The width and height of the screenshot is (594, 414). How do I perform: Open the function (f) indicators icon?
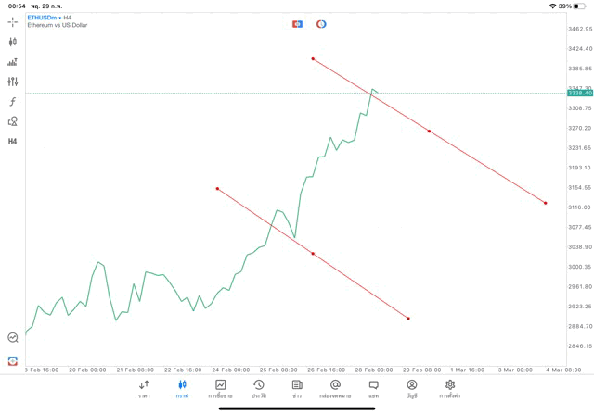click(13, 102)
